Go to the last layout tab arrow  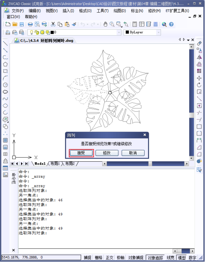click(x=27, y=164)
